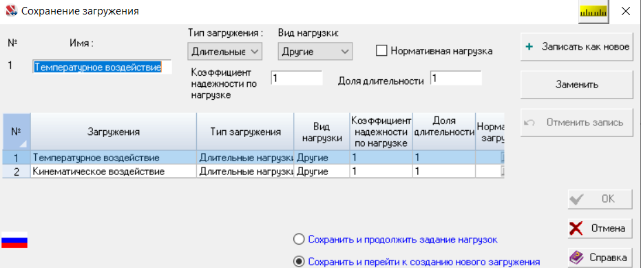
Task: Click the Имя text input field
Action: (x=102, y=67)
